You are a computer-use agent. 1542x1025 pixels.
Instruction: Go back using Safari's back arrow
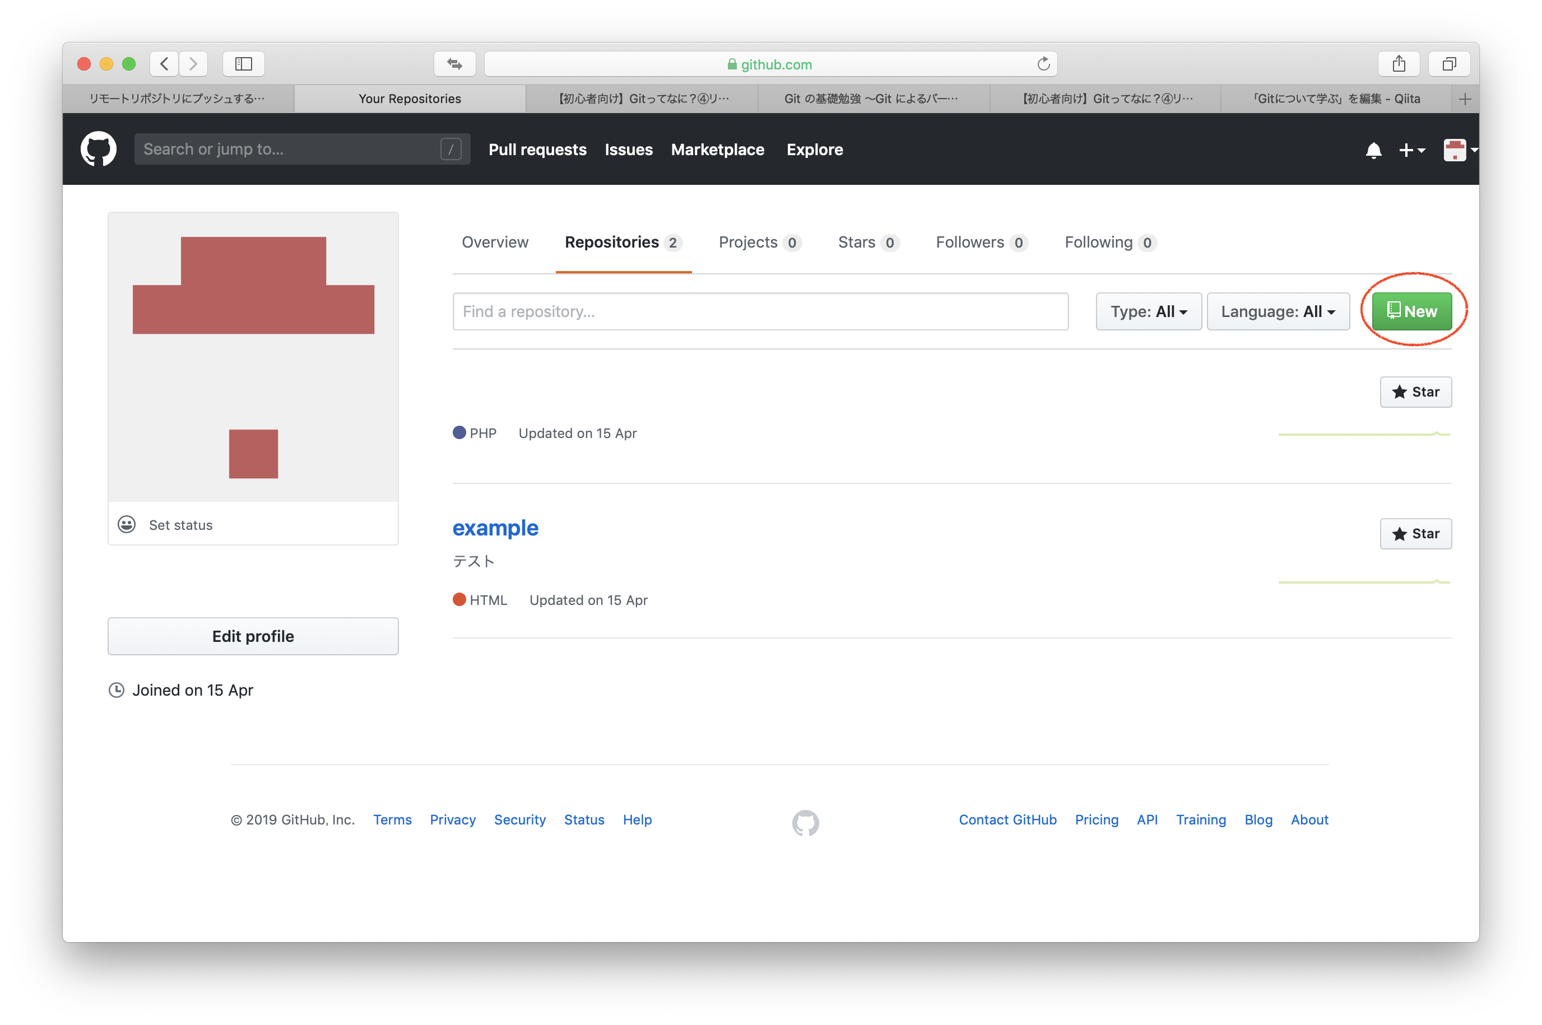coord(165,64)
